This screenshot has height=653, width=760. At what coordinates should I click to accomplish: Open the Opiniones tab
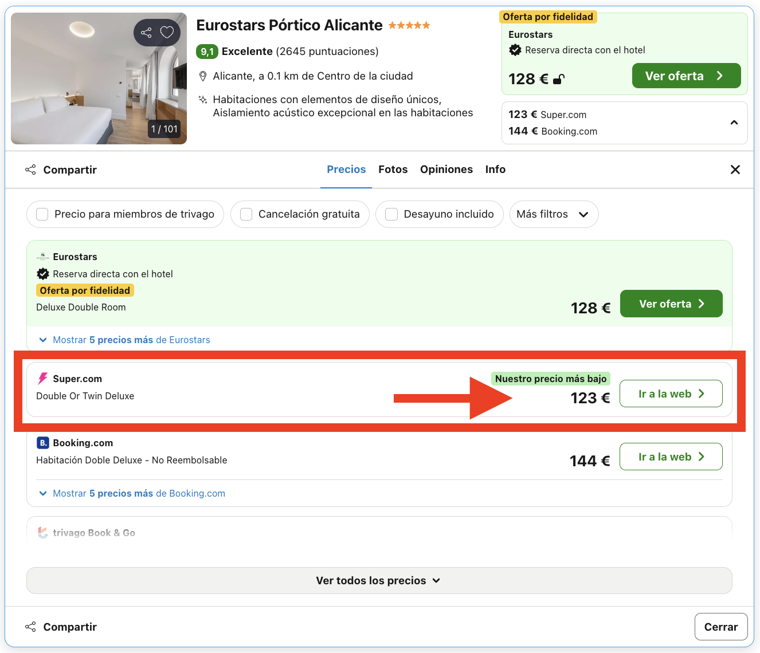pyautogui.click(x=446, y=169)
